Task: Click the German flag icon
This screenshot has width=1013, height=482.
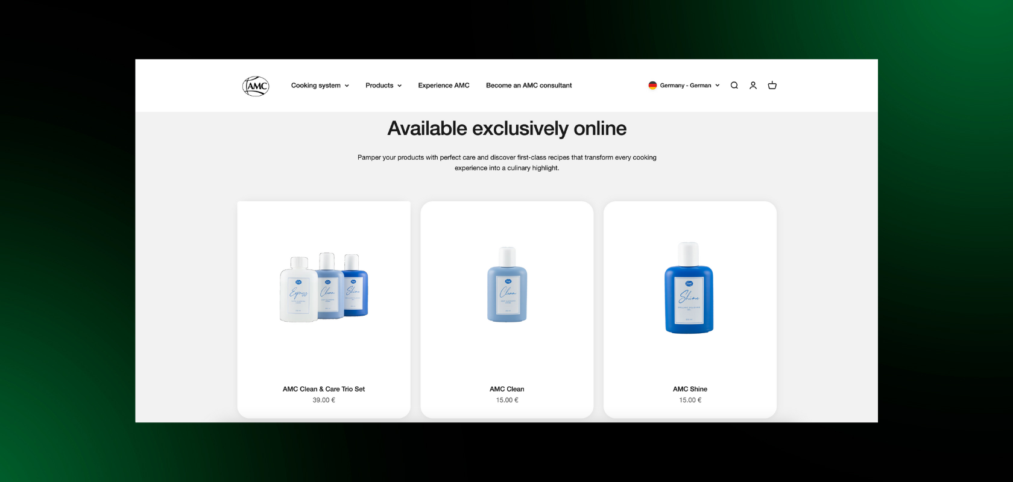Action: click(652, 86)
